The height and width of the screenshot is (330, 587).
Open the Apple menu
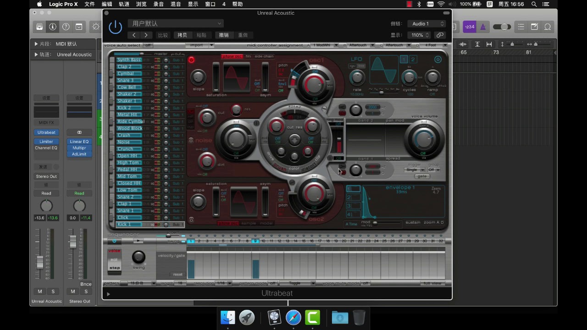click(x=39, y=4)
